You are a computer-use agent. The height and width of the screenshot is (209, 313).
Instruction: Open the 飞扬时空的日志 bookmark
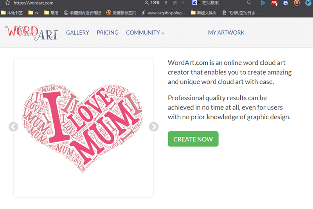click(x=242, y=13)
